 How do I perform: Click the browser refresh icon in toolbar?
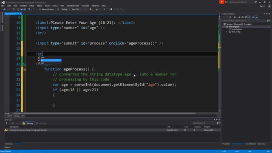tap(58, 9)
